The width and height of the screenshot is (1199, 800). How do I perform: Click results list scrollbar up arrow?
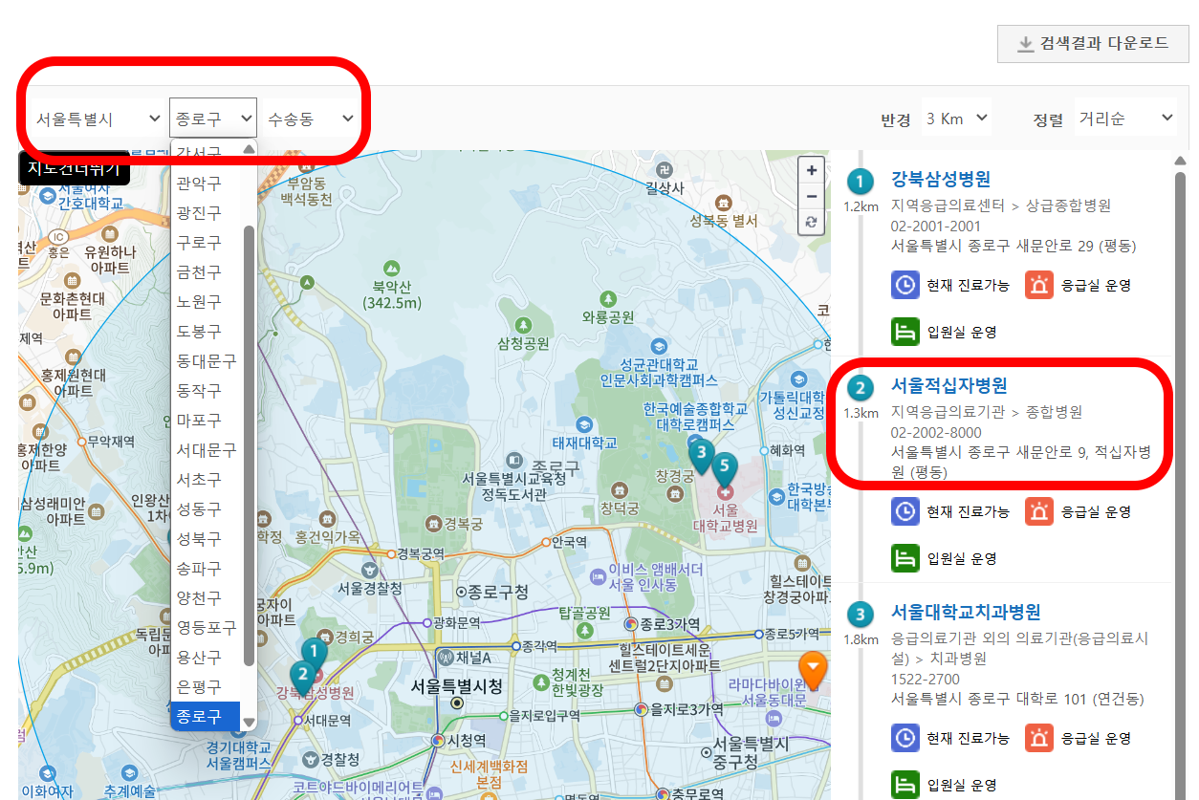click(x=1180, y=160)
